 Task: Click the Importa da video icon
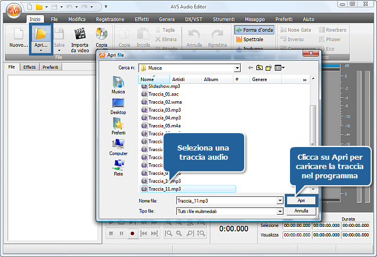tap(80, 35)
